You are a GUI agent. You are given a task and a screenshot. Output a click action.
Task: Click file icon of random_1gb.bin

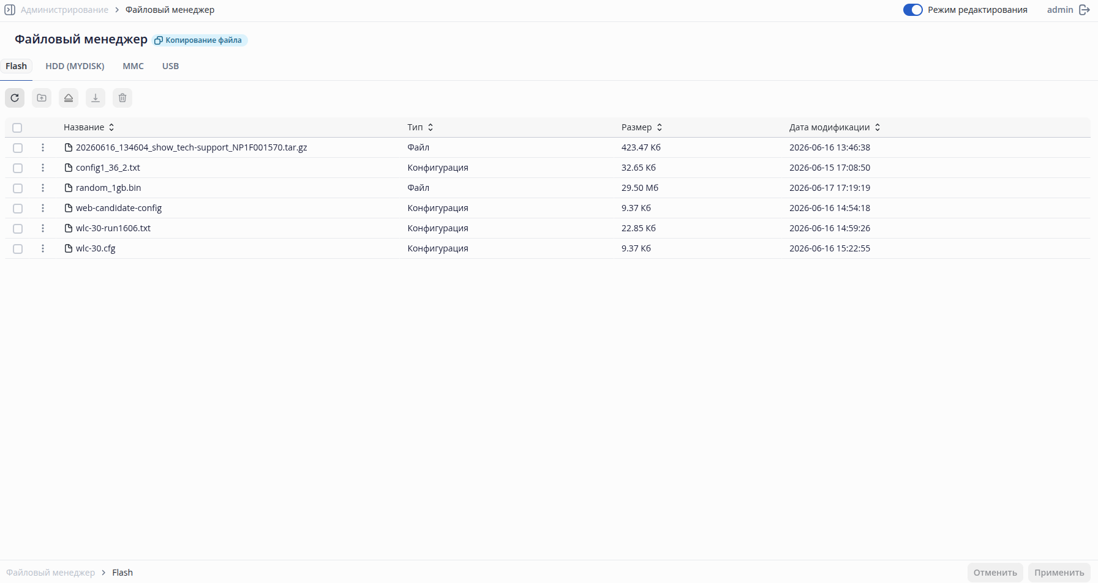pyautogui.click(x=69, y=188)
